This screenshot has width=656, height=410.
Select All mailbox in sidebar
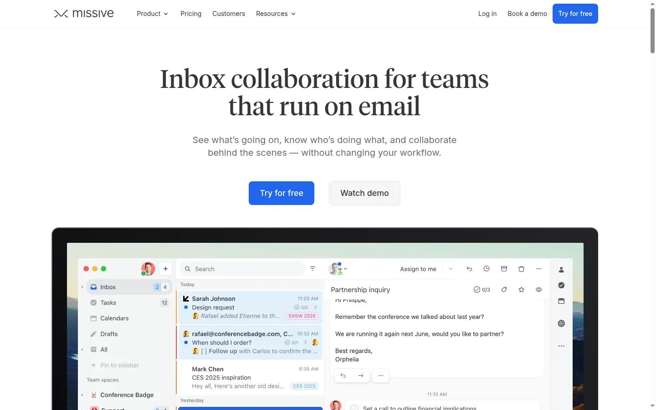click(x=129, y=349)
